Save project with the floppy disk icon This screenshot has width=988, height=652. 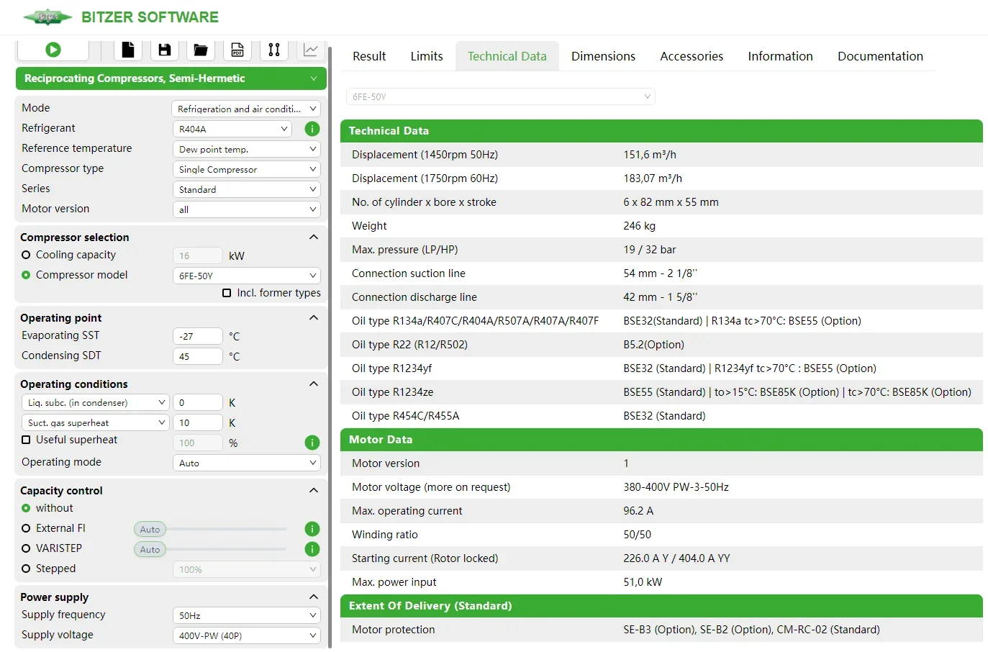tap(165, 50)
